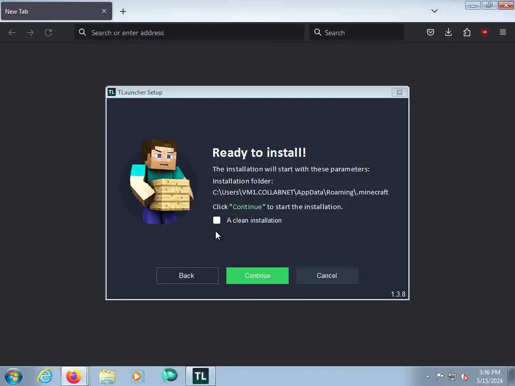
Task: Open the media player taskbar icon
Action: click(138, 376)
